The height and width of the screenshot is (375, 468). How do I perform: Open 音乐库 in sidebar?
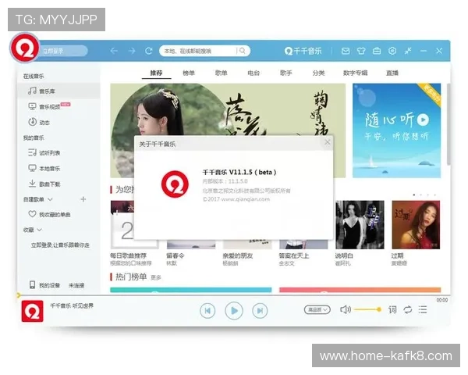(58, 91)
